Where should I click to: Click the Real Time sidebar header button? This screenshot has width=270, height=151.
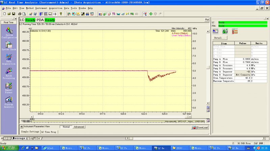coord(9,22)
